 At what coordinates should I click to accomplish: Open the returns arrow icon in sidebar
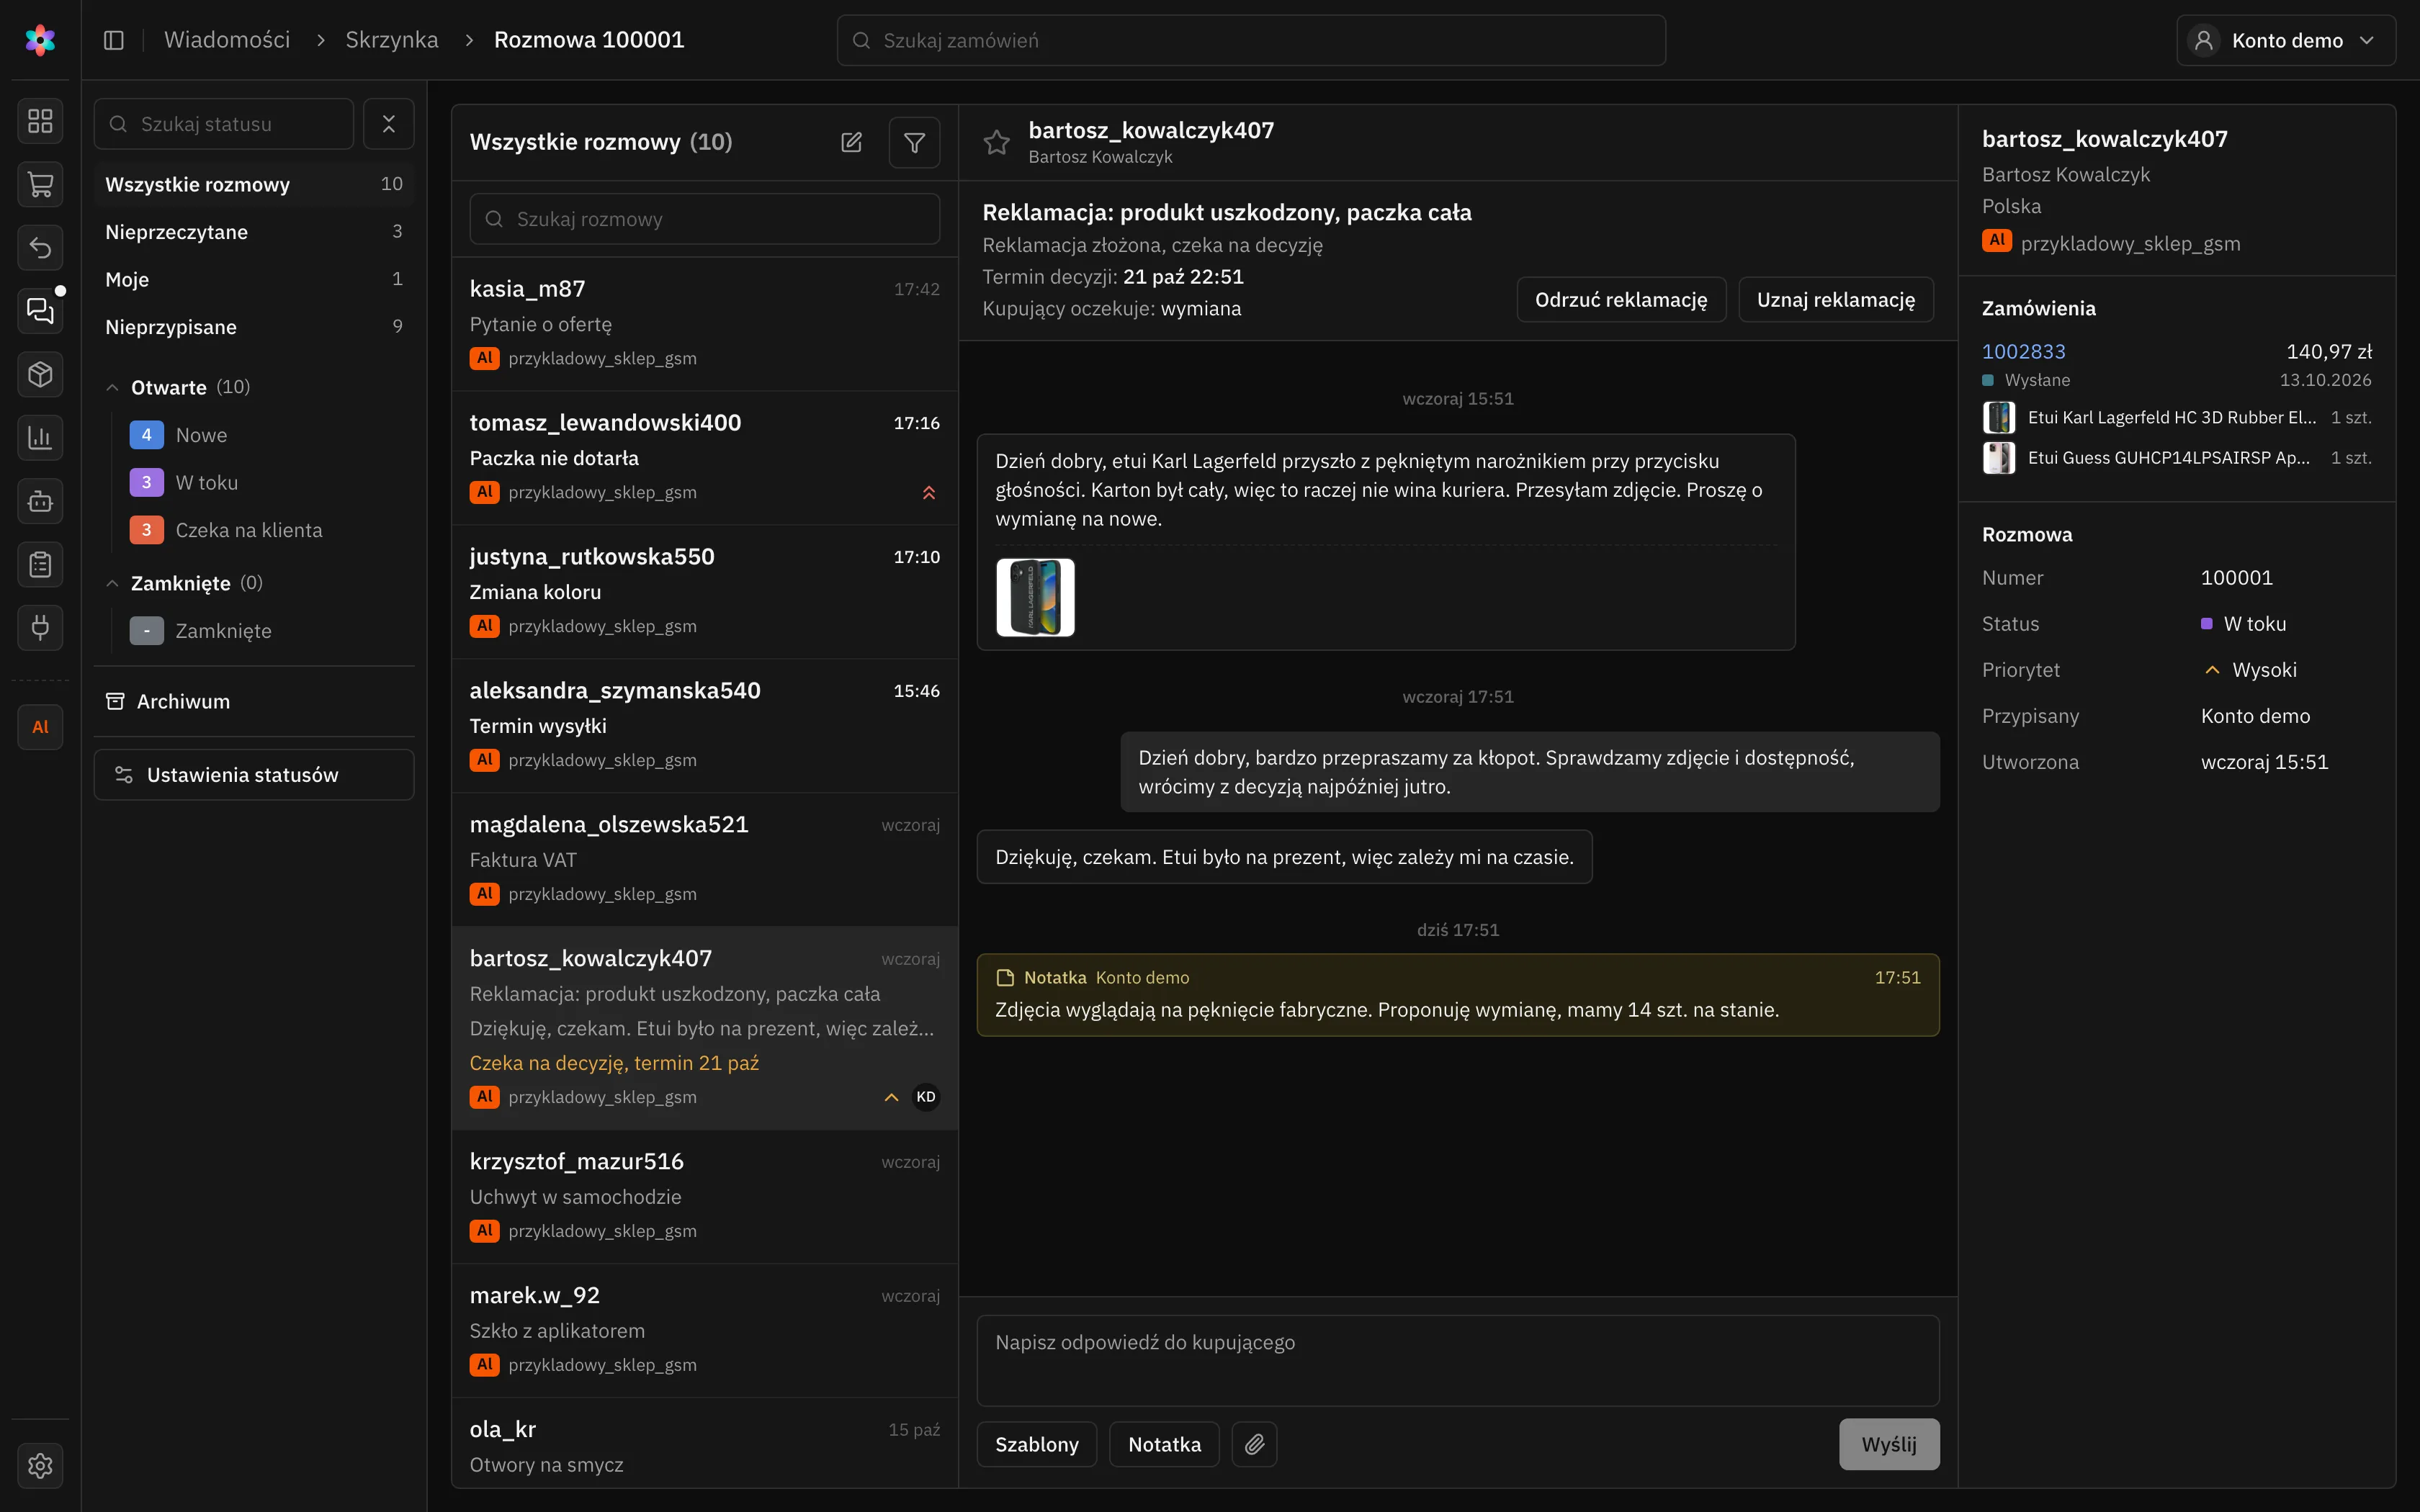click(x=40, y=247)
